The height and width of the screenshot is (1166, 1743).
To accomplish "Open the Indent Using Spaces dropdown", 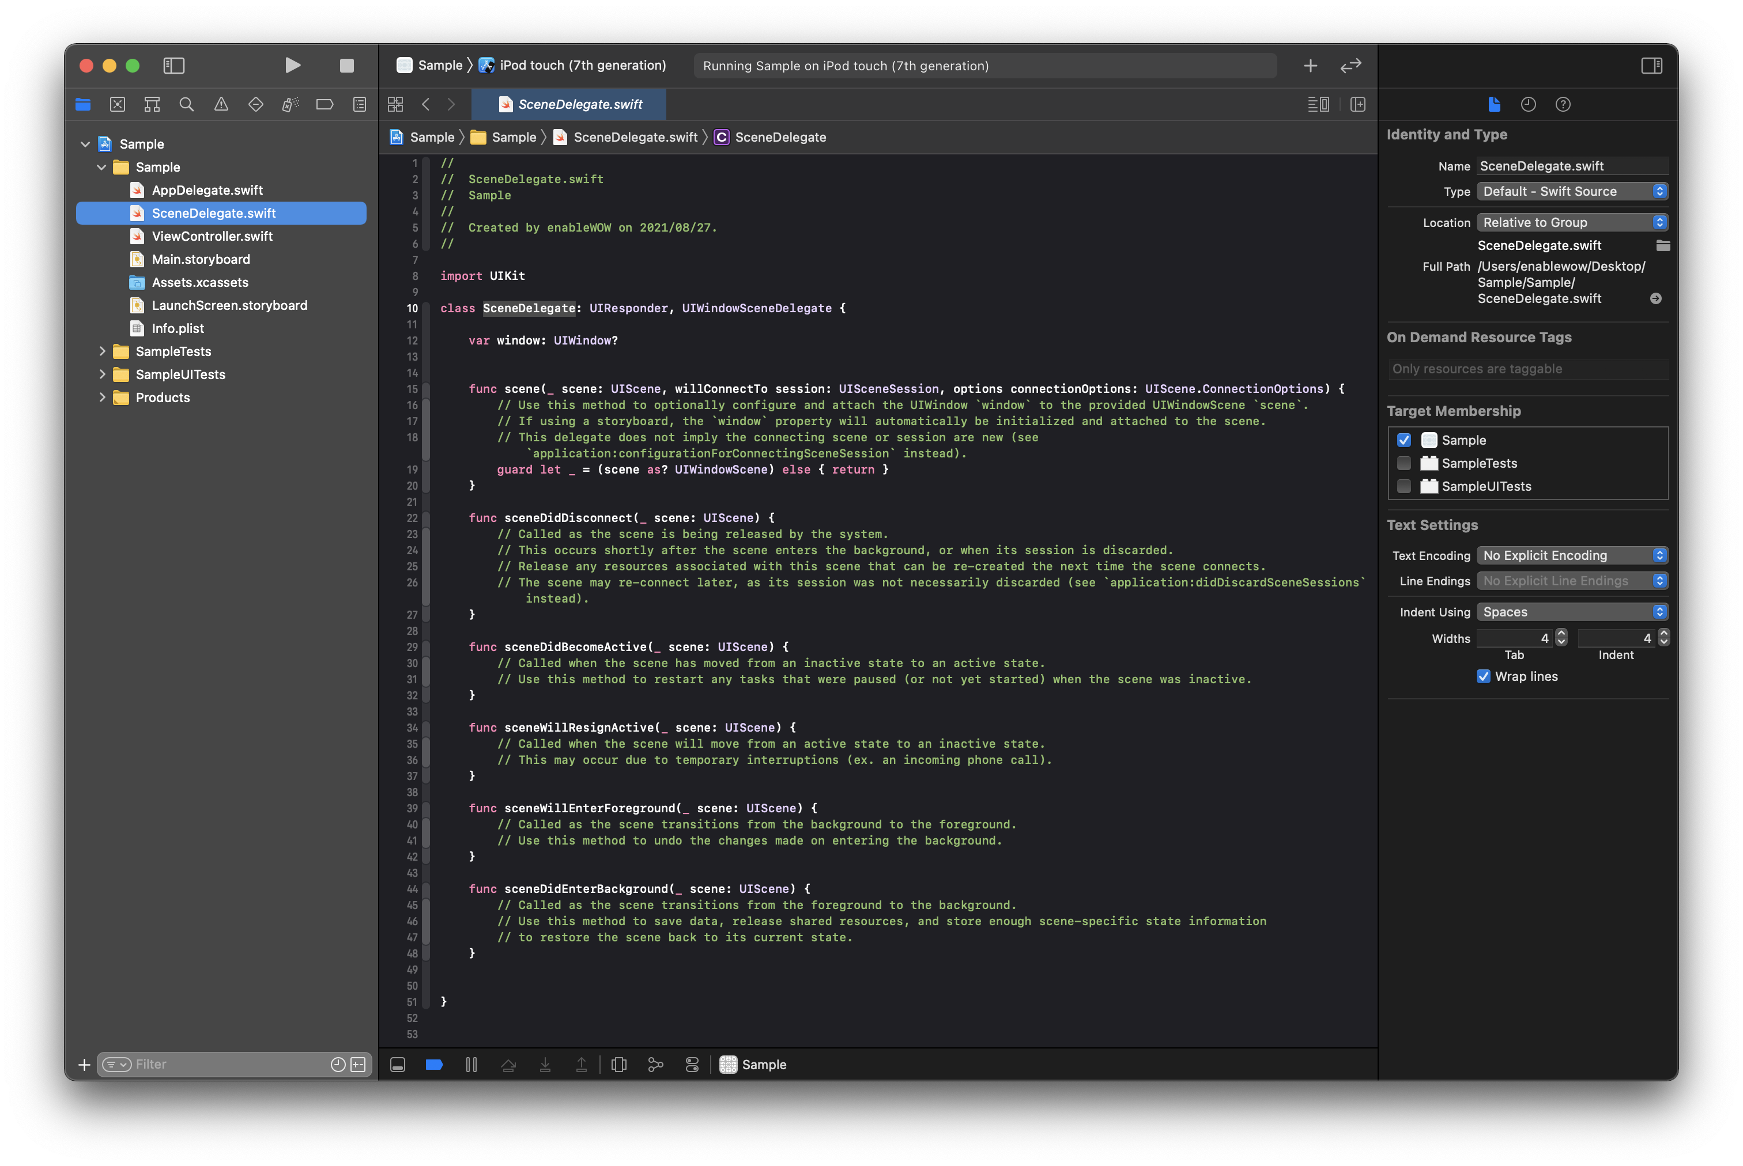I will point(1572,612).
